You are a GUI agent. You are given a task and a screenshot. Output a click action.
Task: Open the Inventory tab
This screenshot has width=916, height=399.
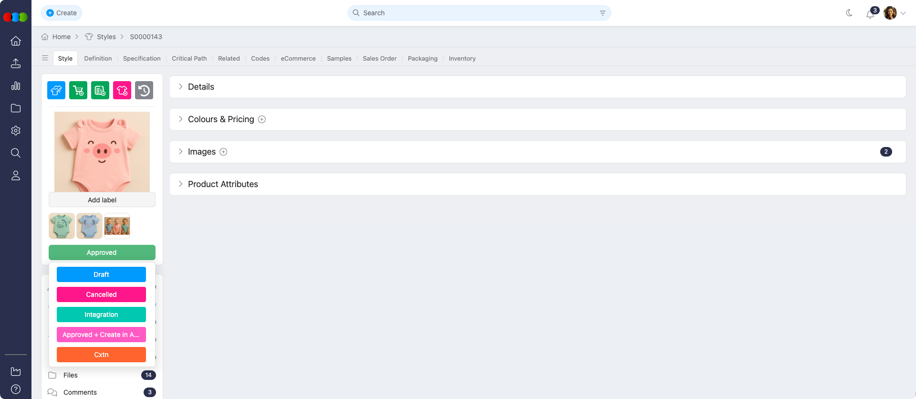point(462,58)
